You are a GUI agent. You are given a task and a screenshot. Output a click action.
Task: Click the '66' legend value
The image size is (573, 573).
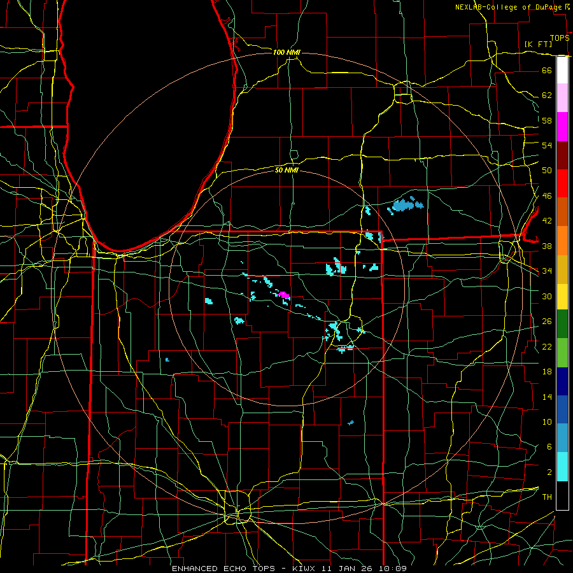547,71
